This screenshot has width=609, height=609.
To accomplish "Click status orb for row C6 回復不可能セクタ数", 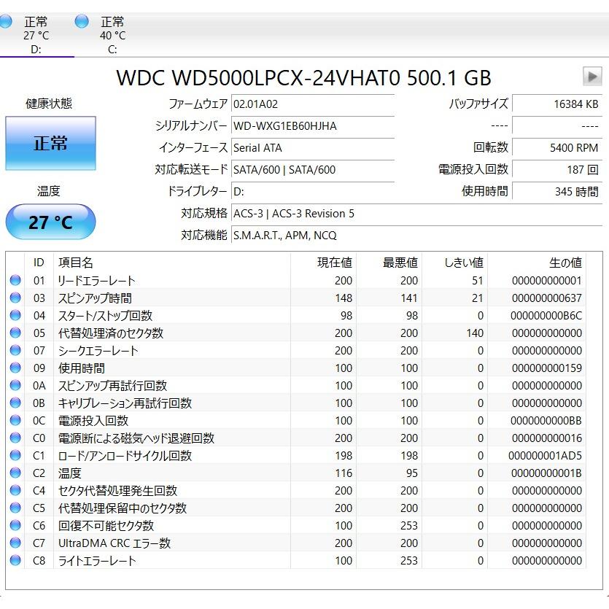I will (x=15, y=525).
